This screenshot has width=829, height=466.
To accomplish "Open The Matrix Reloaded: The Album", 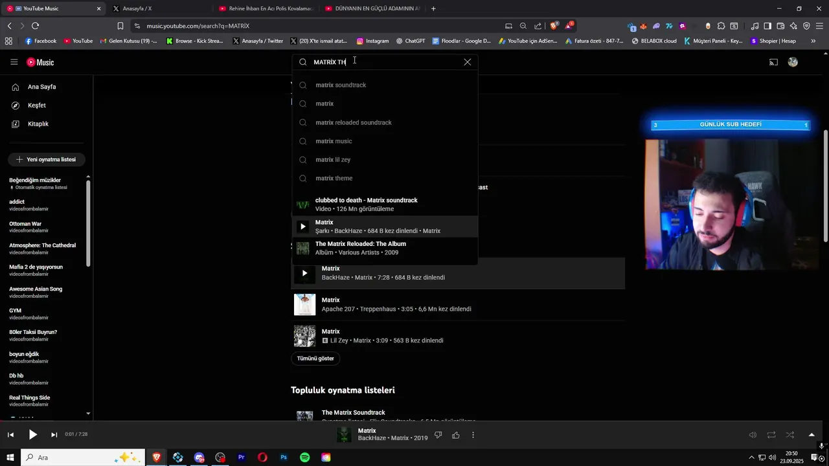I will [385, 248].
